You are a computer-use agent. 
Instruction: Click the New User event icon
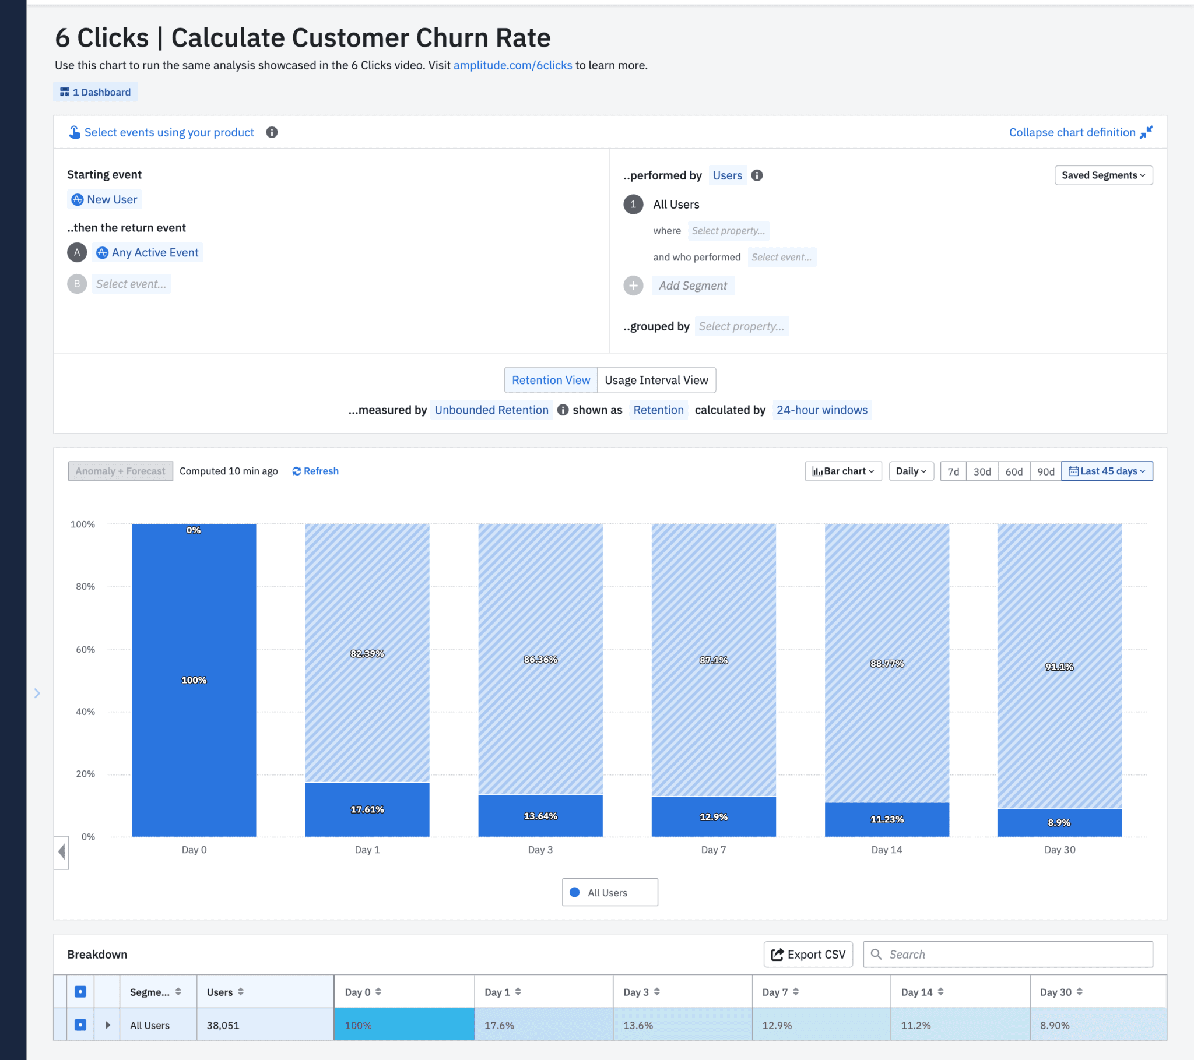[78, 199]
